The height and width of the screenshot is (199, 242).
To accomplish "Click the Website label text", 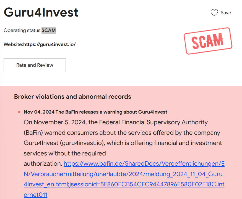I will [13, 44].
